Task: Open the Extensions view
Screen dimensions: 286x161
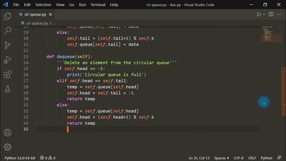Action: [x=8, y=74]
